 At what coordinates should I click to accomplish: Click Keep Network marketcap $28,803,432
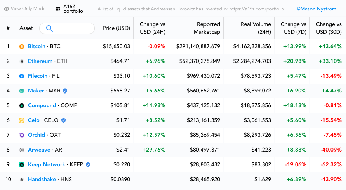pos(205,164)
